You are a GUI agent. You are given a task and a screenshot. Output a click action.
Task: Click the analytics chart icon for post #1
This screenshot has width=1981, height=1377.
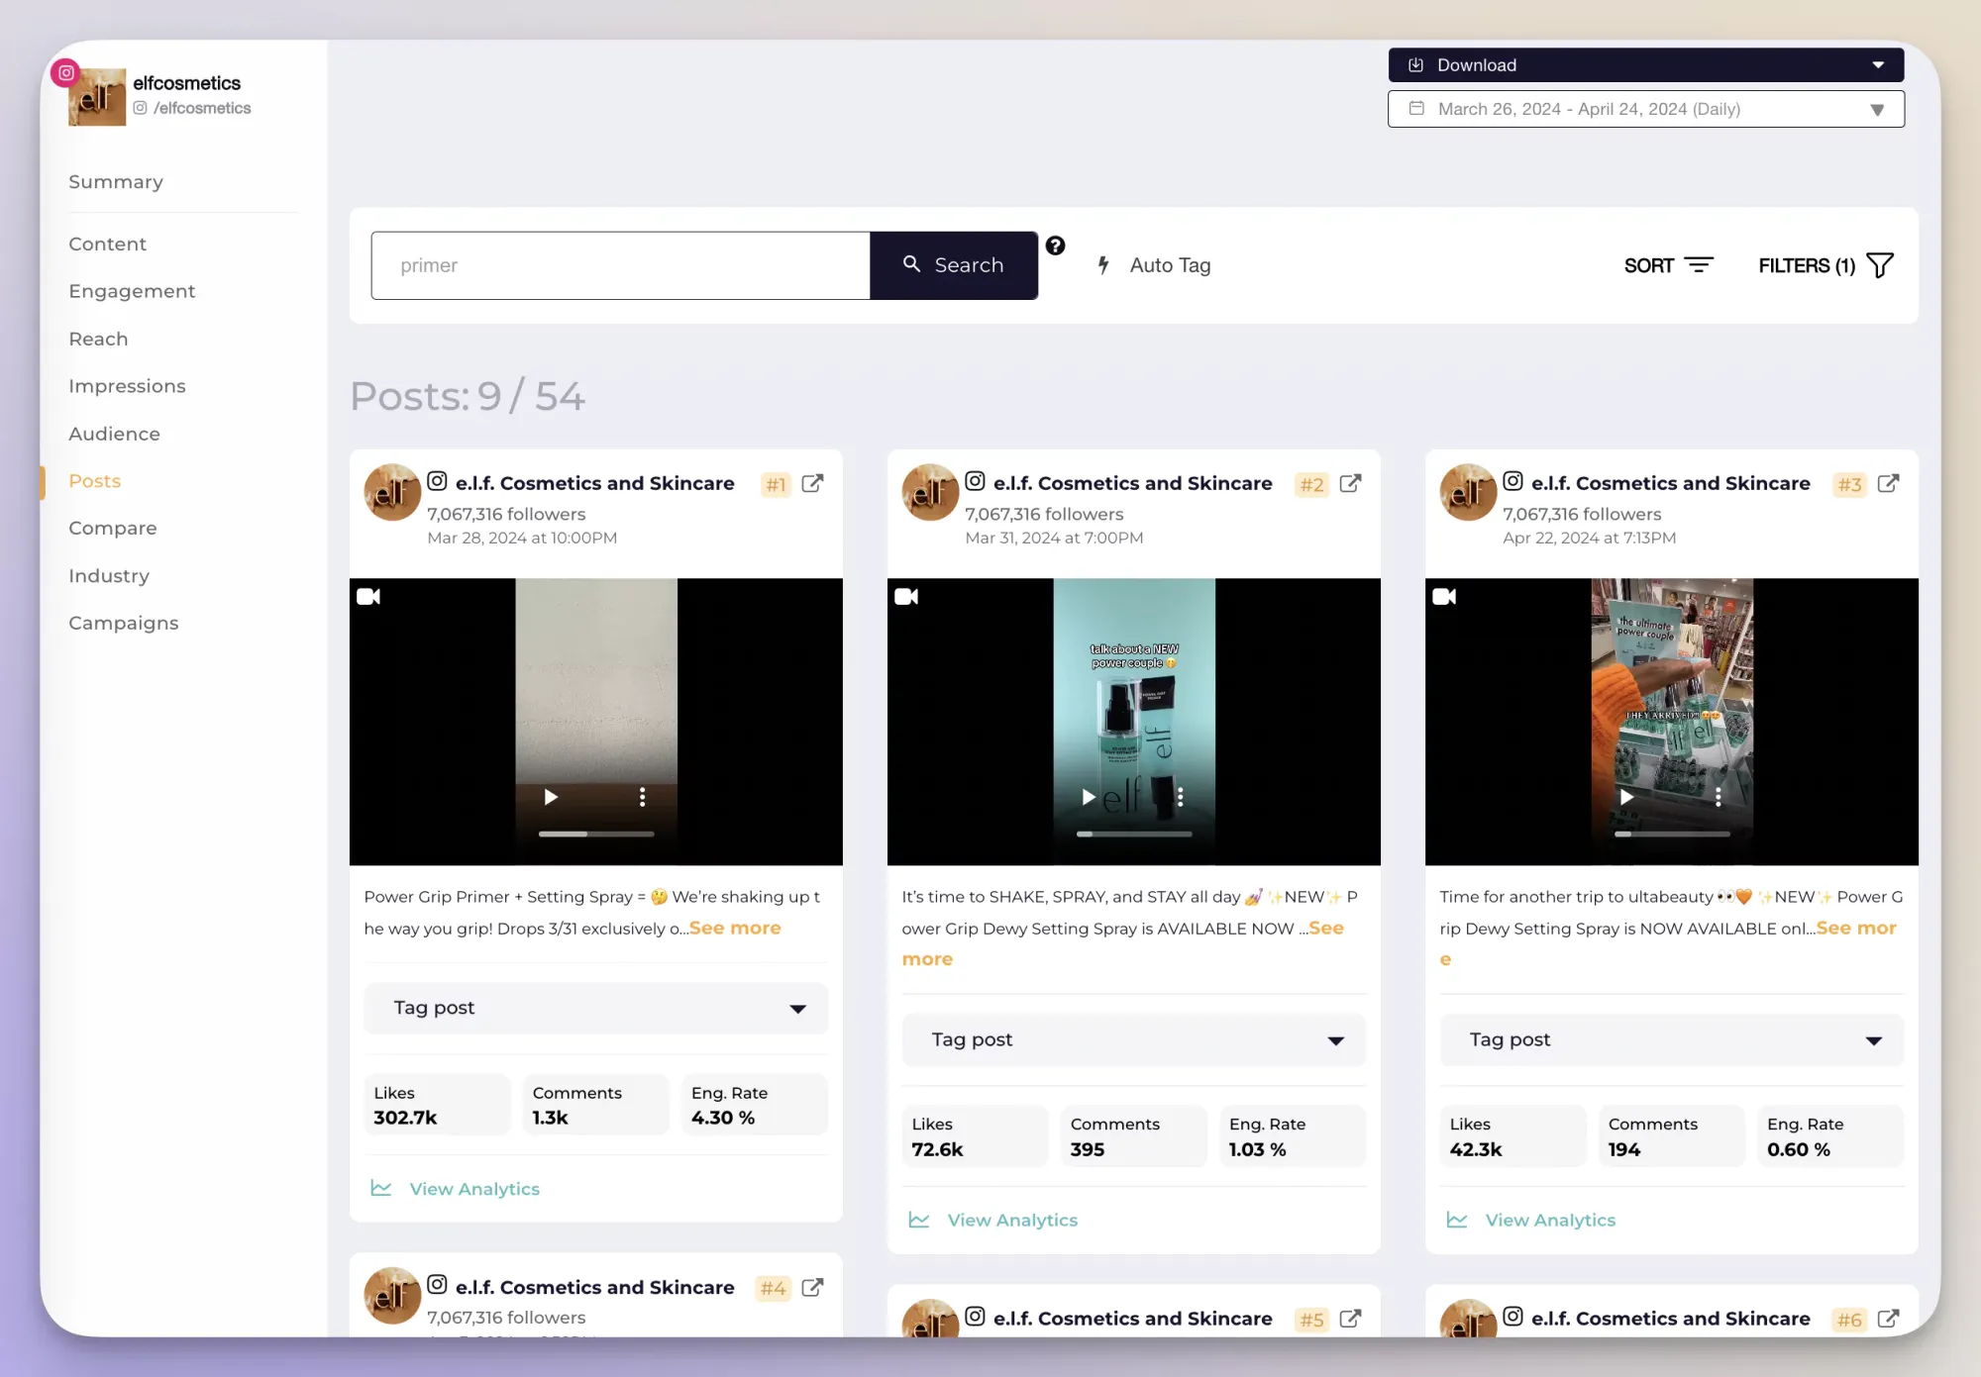tap(381, 1188)
